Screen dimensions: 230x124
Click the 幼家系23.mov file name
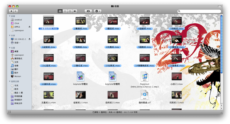click(x=80, y=103)
